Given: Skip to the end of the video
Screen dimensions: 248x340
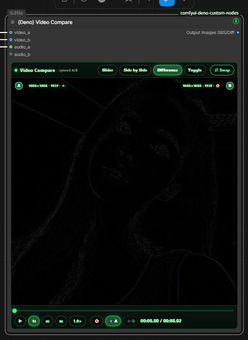Looking at the screenshot, I should coord(61,321).
